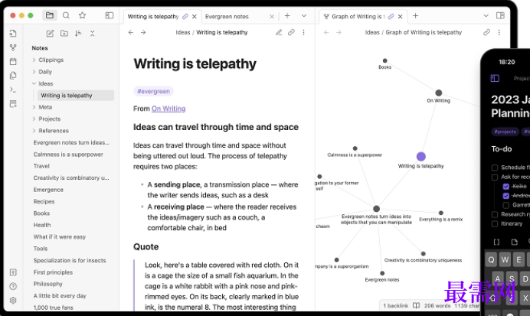Select the Books graph node
Image resolution: width=530 pixels, height=316 pixels.
pos(384,60)
